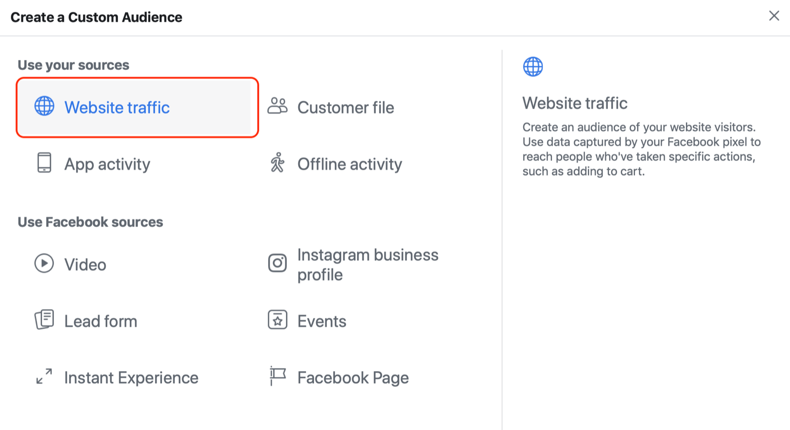
Task: Click the Website traffic globe icon
Action: point(44,106)
